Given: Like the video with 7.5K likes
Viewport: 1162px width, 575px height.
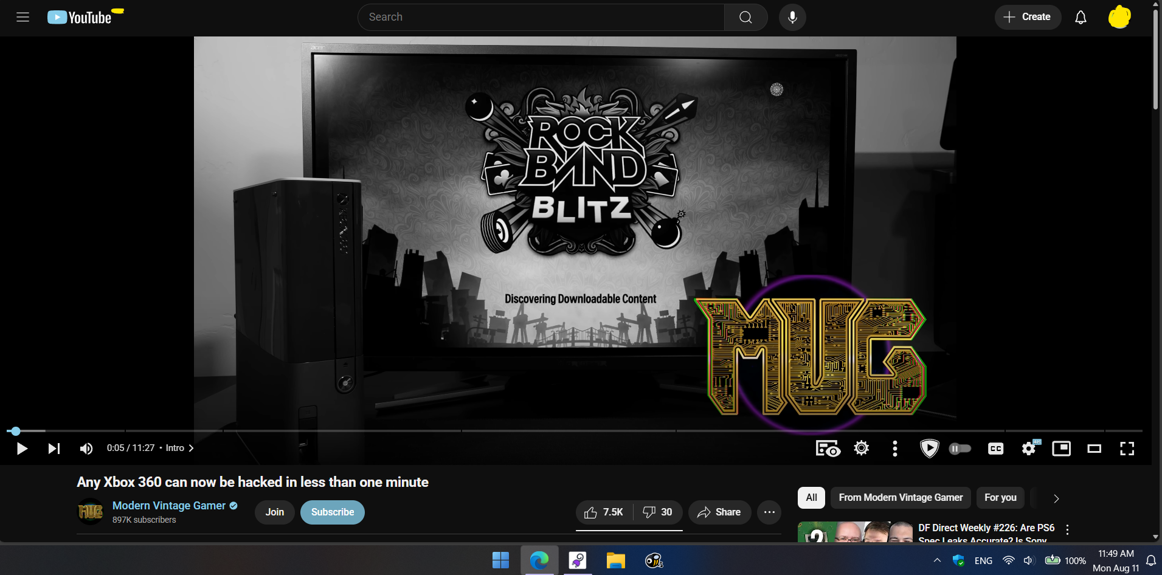Looking at the screenshot, I should [604, 512].
